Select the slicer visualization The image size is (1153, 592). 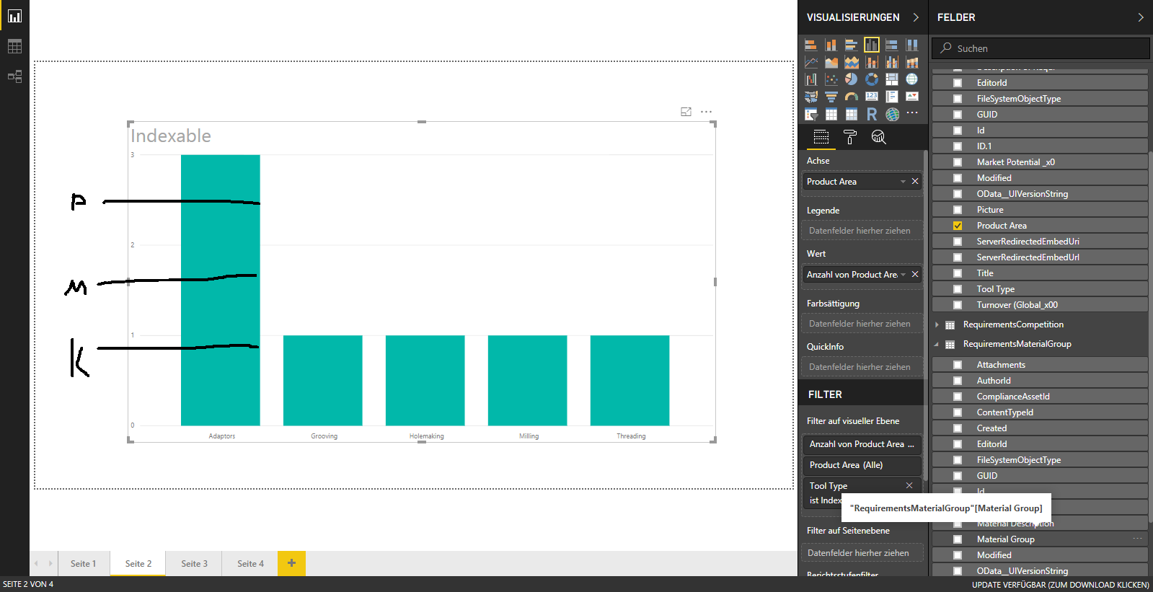click(x=811, y=114)
